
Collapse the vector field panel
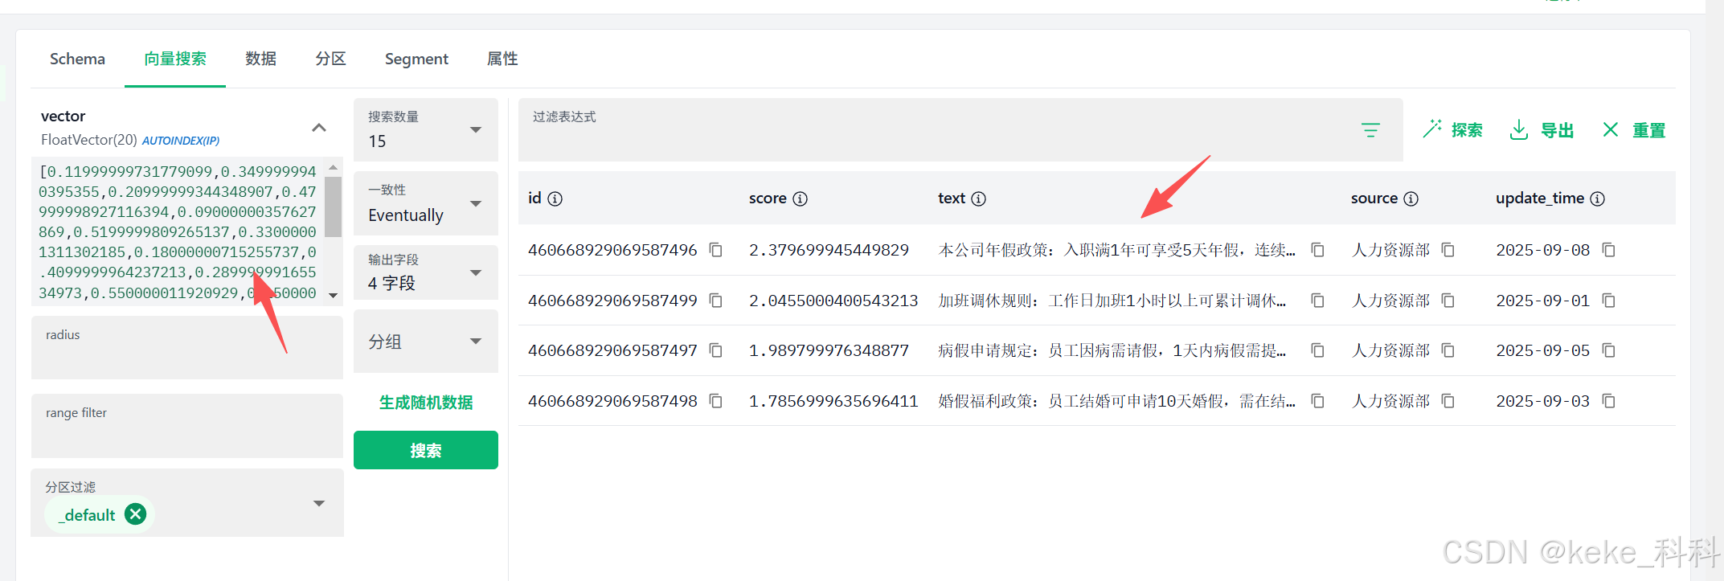(319, 128)
